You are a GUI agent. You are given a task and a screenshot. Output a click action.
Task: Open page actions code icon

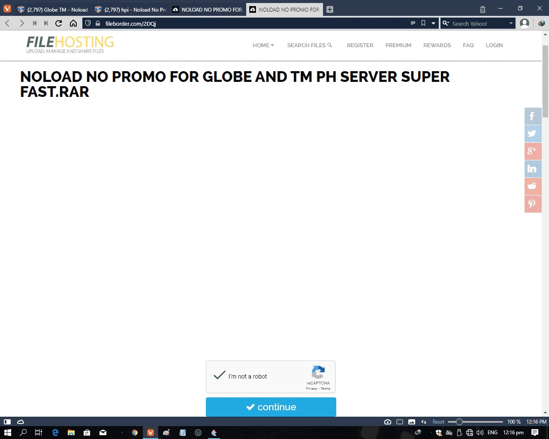point(424,422)
